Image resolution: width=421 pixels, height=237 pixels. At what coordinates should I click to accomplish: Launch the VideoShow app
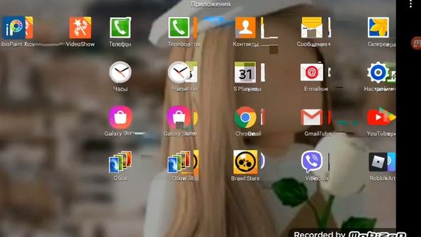pos(80,28)
